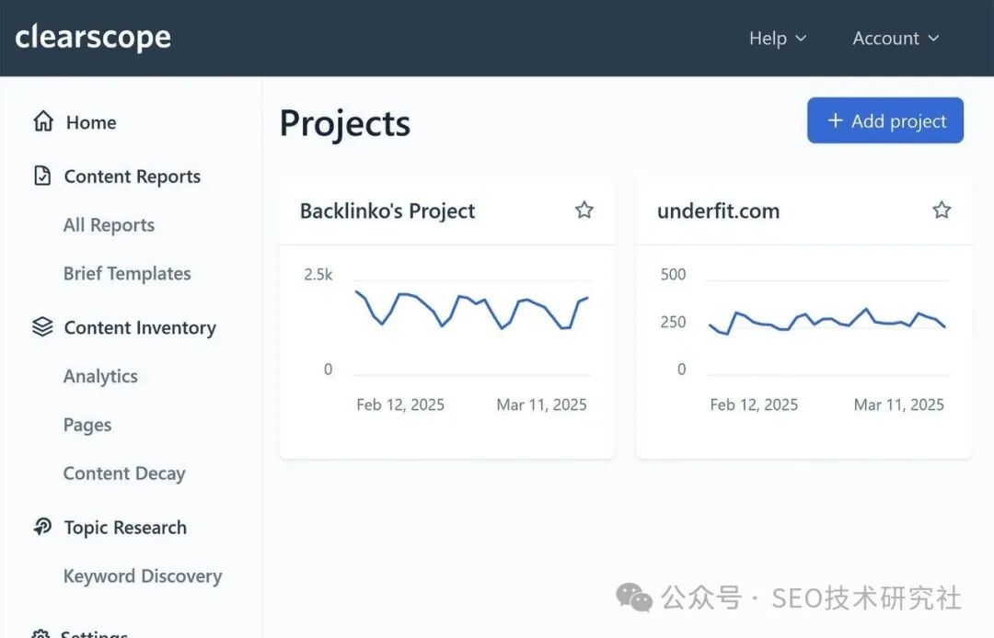Click the plus icon in Add project
This screenshot has height=638, width=994.
[x=836, y=120]
